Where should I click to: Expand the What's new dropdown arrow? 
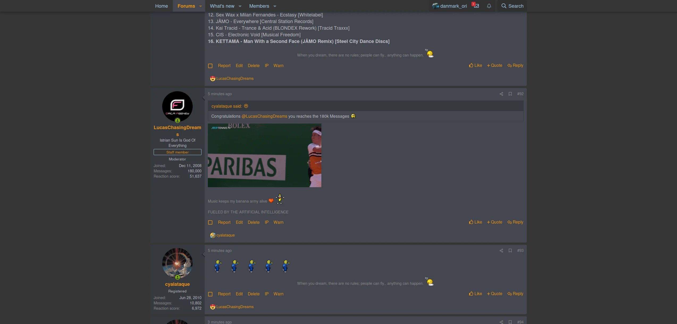[x=240, y=6]
